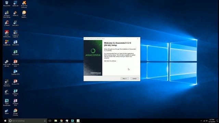Close the Anaconda3 Setup window
The width and height of the screenshot is (219, 123).
138,39
